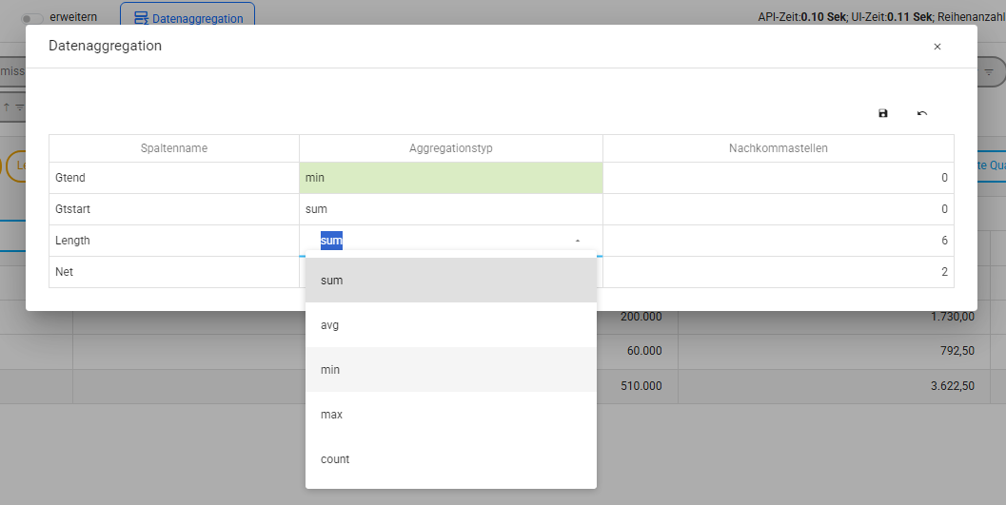Edit Gtend's decimal places value
1006x505 pixels.
point(778,178)
